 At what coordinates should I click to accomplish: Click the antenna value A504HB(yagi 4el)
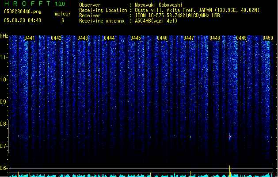click(156, 21)
